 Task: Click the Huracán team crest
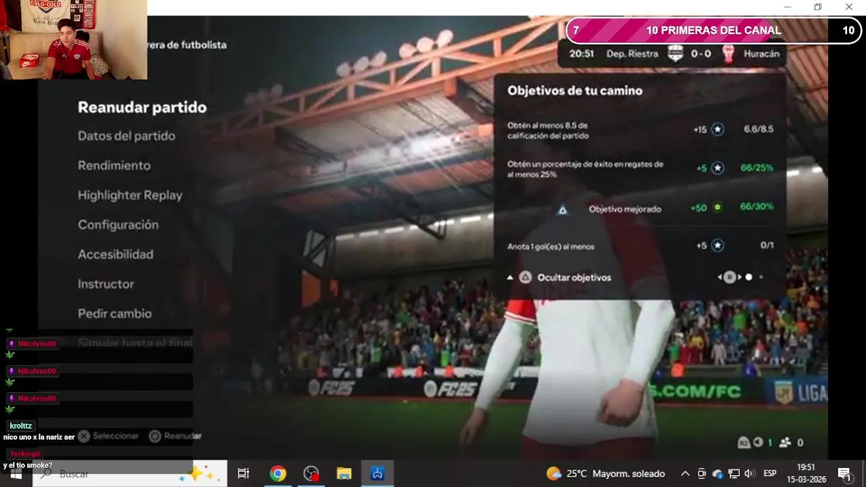coord(728,53)
